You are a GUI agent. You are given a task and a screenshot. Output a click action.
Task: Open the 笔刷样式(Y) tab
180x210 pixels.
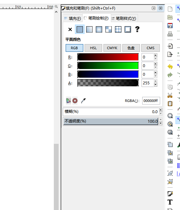tap(124, 18)
